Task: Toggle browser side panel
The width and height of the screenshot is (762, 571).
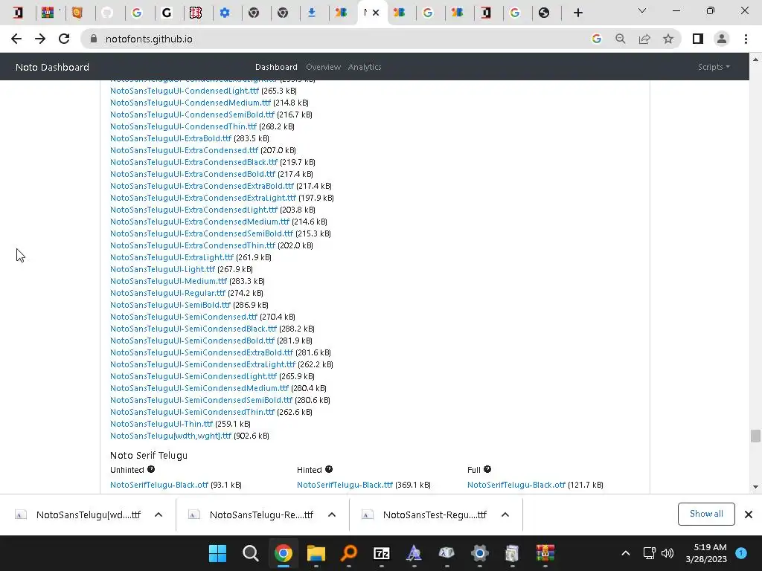Action: (698, 39)
